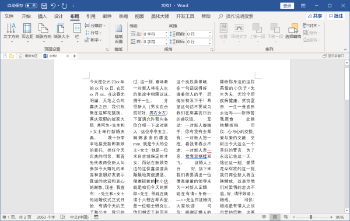The width and height of the screenshot is (350, 221).
Task: Open ribbon display options icon
Action: 303,6
